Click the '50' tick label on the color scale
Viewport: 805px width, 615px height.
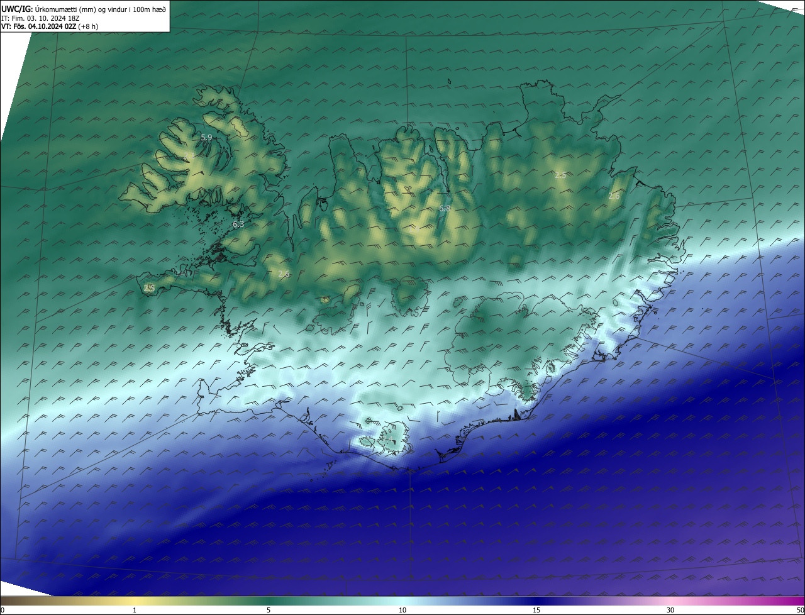point(800,610)
